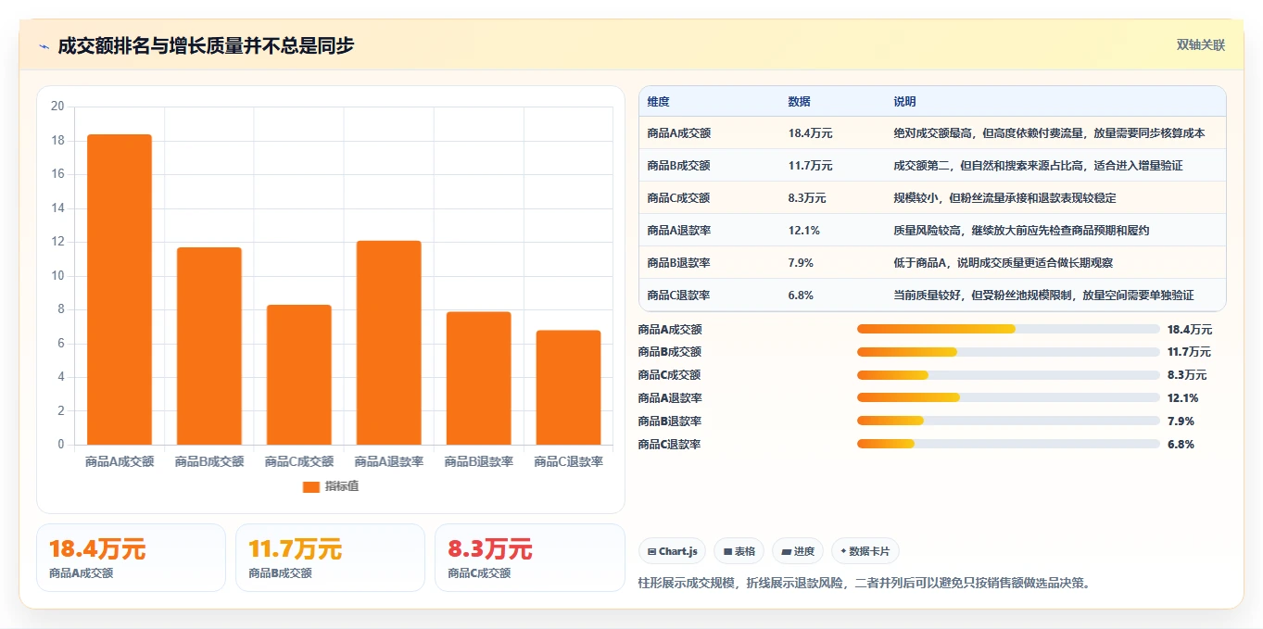Select the 11.7万元 data card
Viewport: 1263px width, 629px height.
tap(330, 558)
